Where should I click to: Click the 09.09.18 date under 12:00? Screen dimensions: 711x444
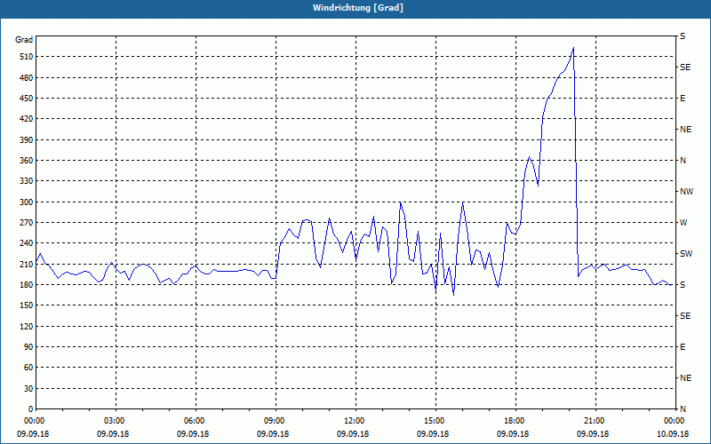click(x=353, y=434)
